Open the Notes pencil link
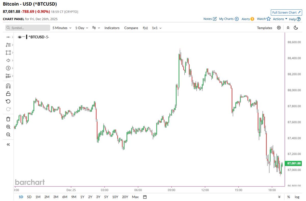This screenshot has width=306, height=201. 210,19
